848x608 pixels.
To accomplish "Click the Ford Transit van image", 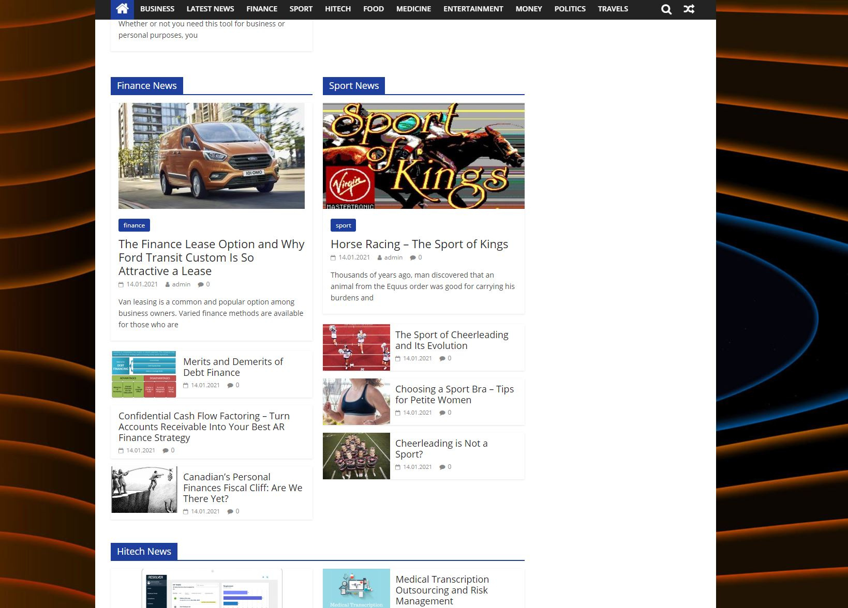I will (212, 156).
